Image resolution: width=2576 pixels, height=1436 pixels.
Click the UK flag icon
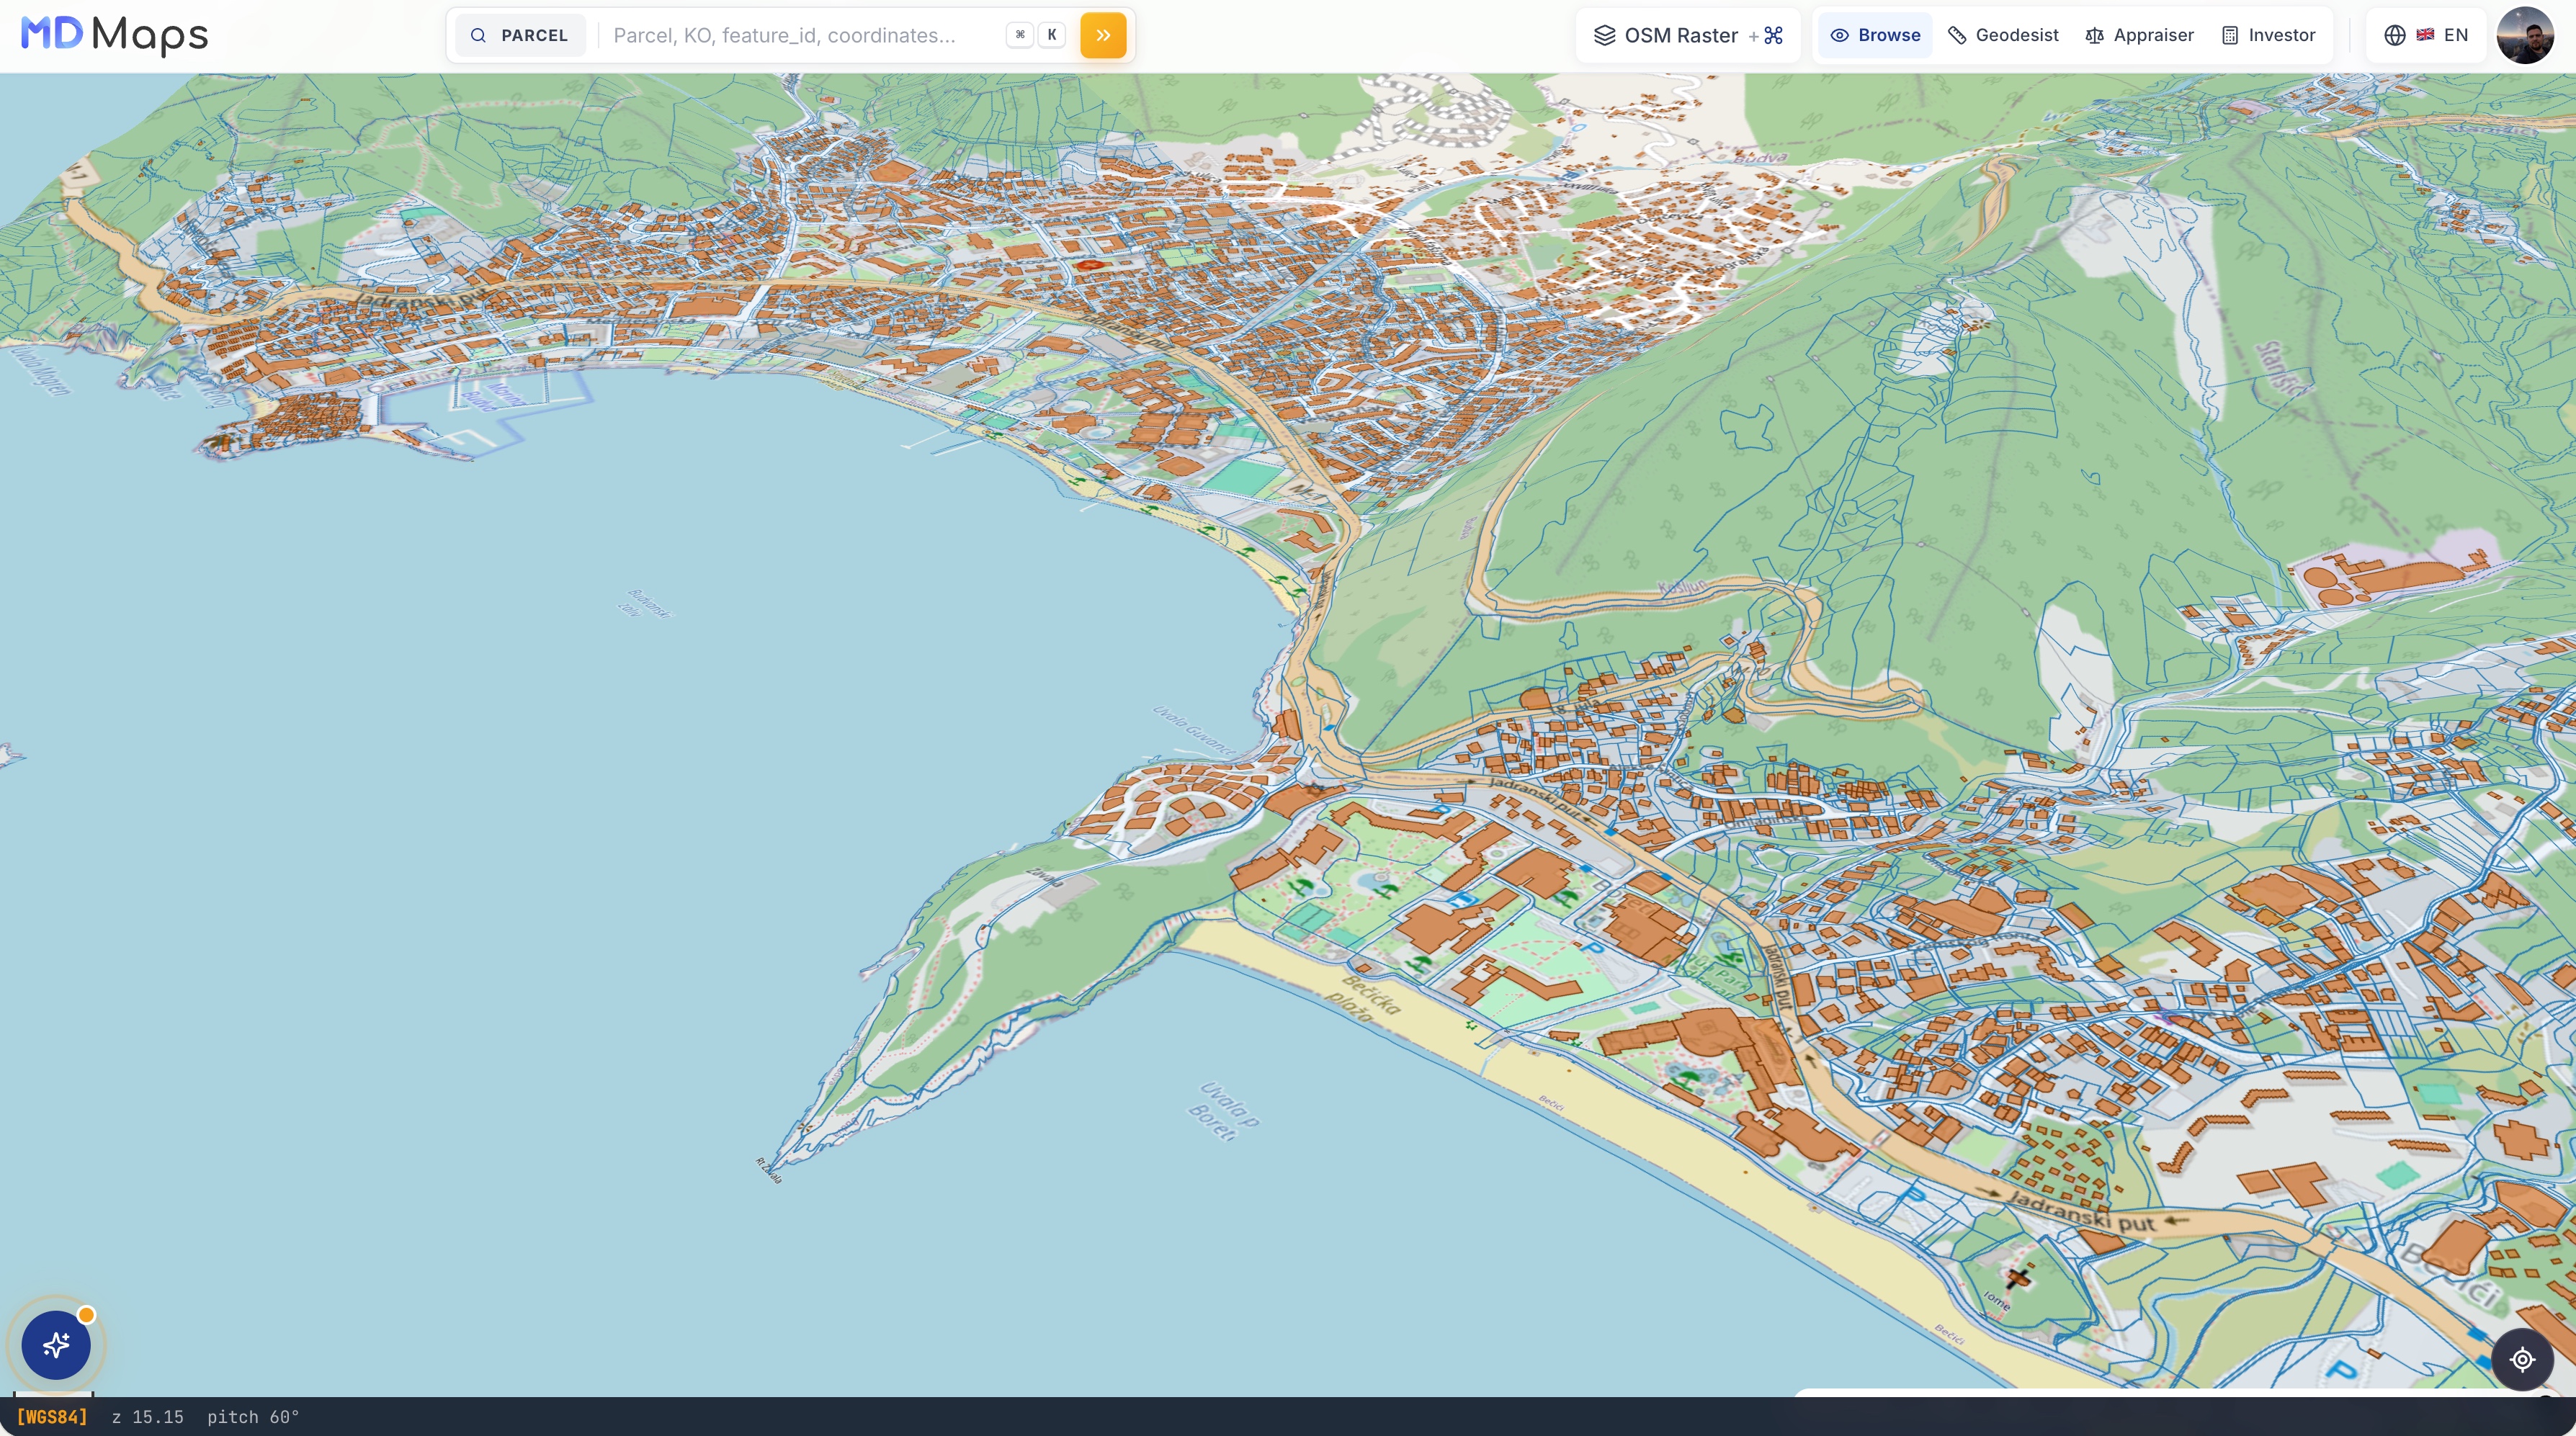click(2425, 35)
